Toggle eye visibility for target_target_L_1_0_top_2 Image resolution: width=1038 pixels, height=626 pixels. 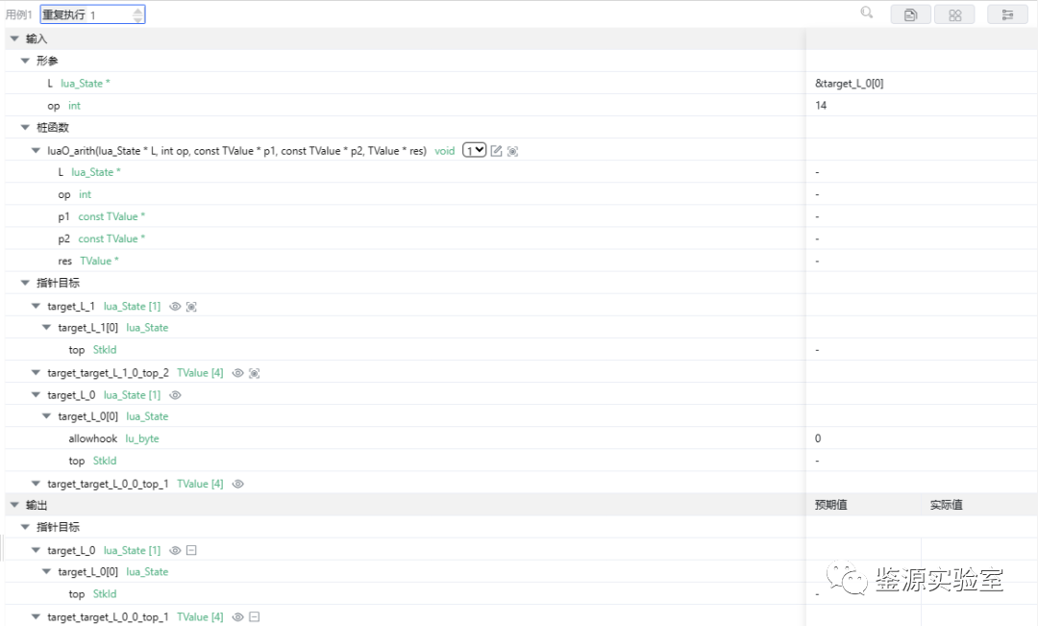(x=238, y=373)
